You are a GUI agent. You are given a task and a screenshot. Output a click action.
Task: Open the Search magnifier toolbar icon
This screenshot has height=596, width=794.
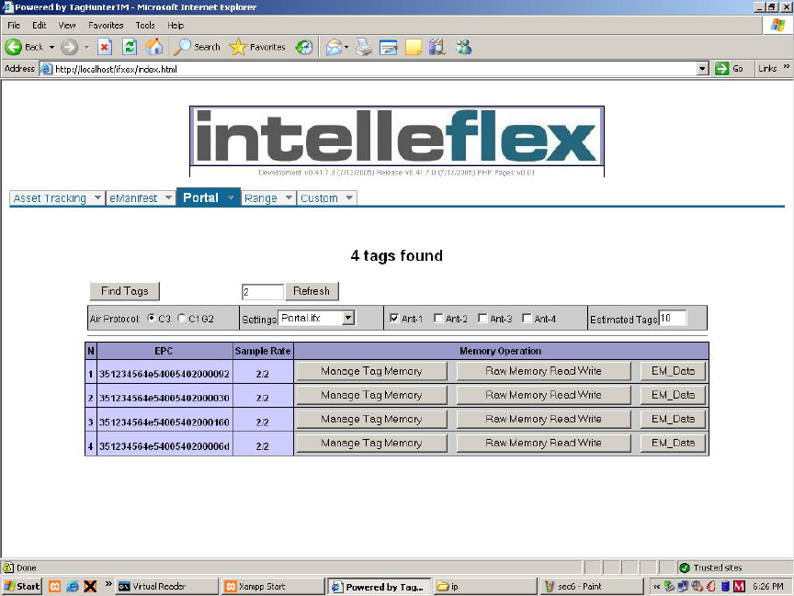(x=182, y=47)
